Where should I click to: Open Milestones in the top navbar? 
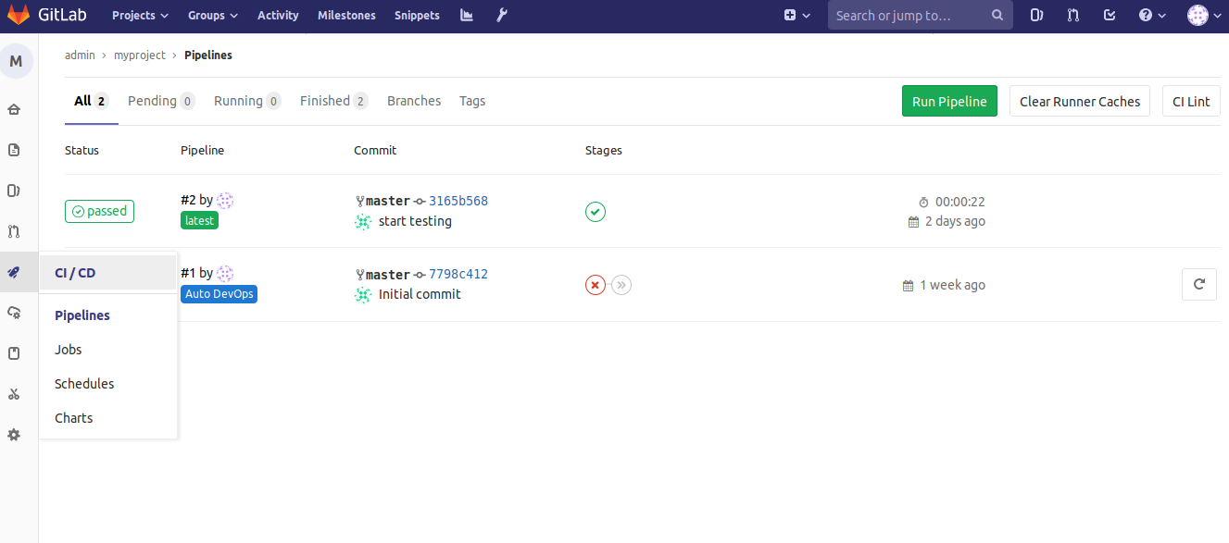pyautogui.click(x=346, y=15)
